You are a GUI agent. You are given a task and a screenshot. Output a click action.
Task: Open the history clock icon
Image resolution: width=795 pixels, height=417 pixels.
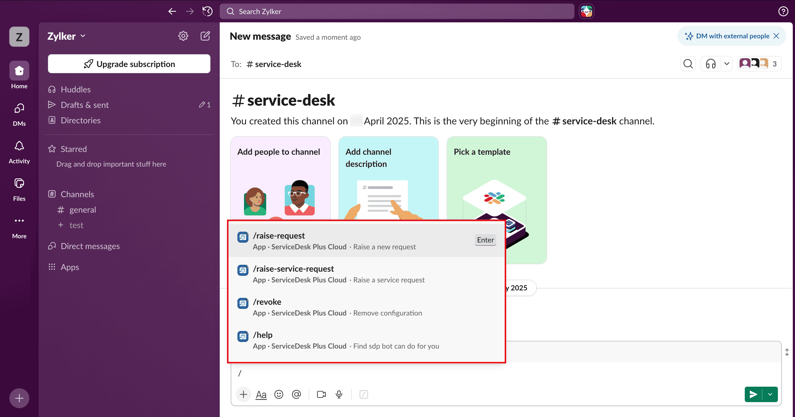point(207,11)
